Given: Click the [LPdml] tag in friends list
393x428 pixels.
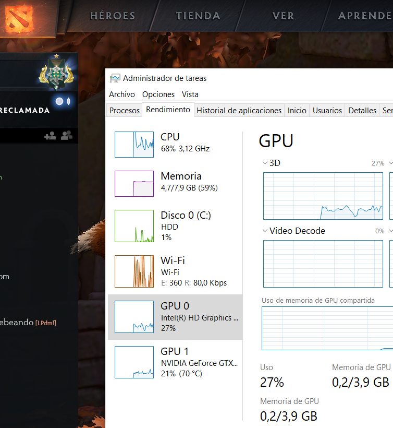Looking at the screenshot, I should coord(46,323).
